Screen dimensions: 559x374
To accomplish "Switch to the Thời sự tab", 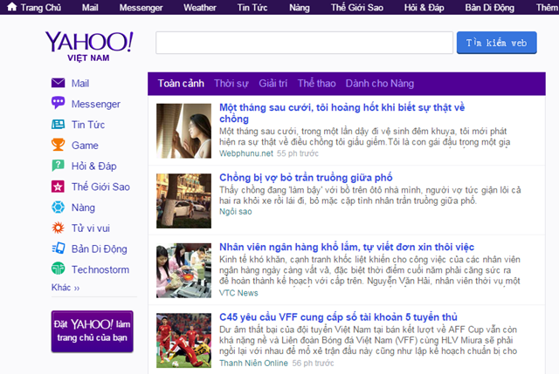I will [231, 84].
